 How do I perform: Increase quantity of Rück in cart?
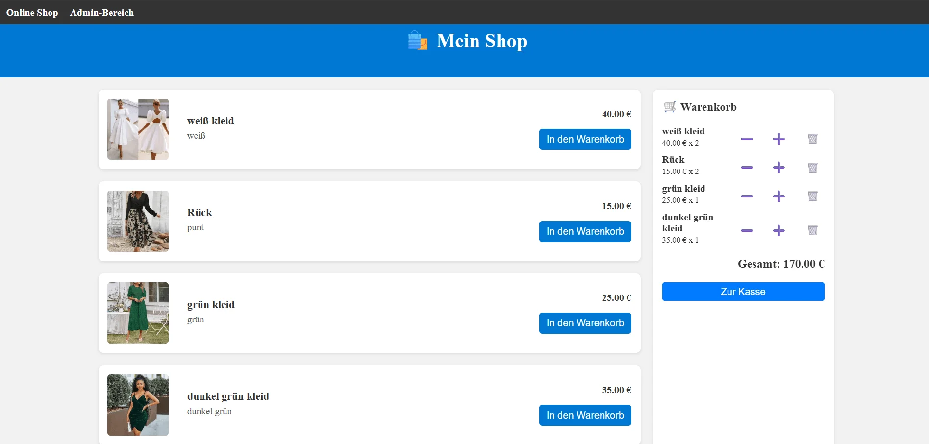pos(778,168)
